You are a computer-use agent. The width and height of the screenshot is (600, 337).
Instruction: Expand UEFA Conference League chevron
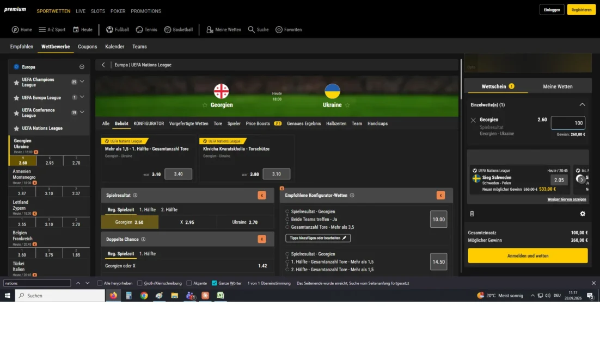82,112
